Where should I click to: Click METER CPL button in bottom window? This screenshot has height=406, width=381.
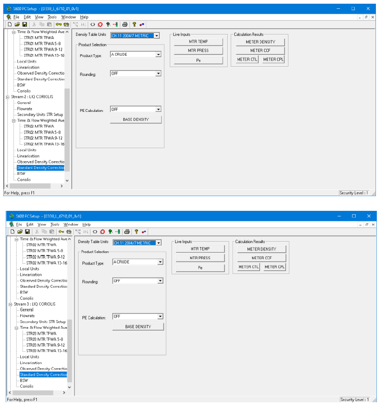275,267
